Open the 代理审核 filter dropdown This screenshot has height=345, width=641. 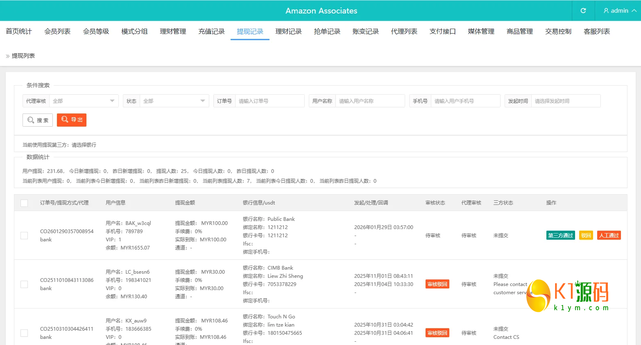click(84, 100)
